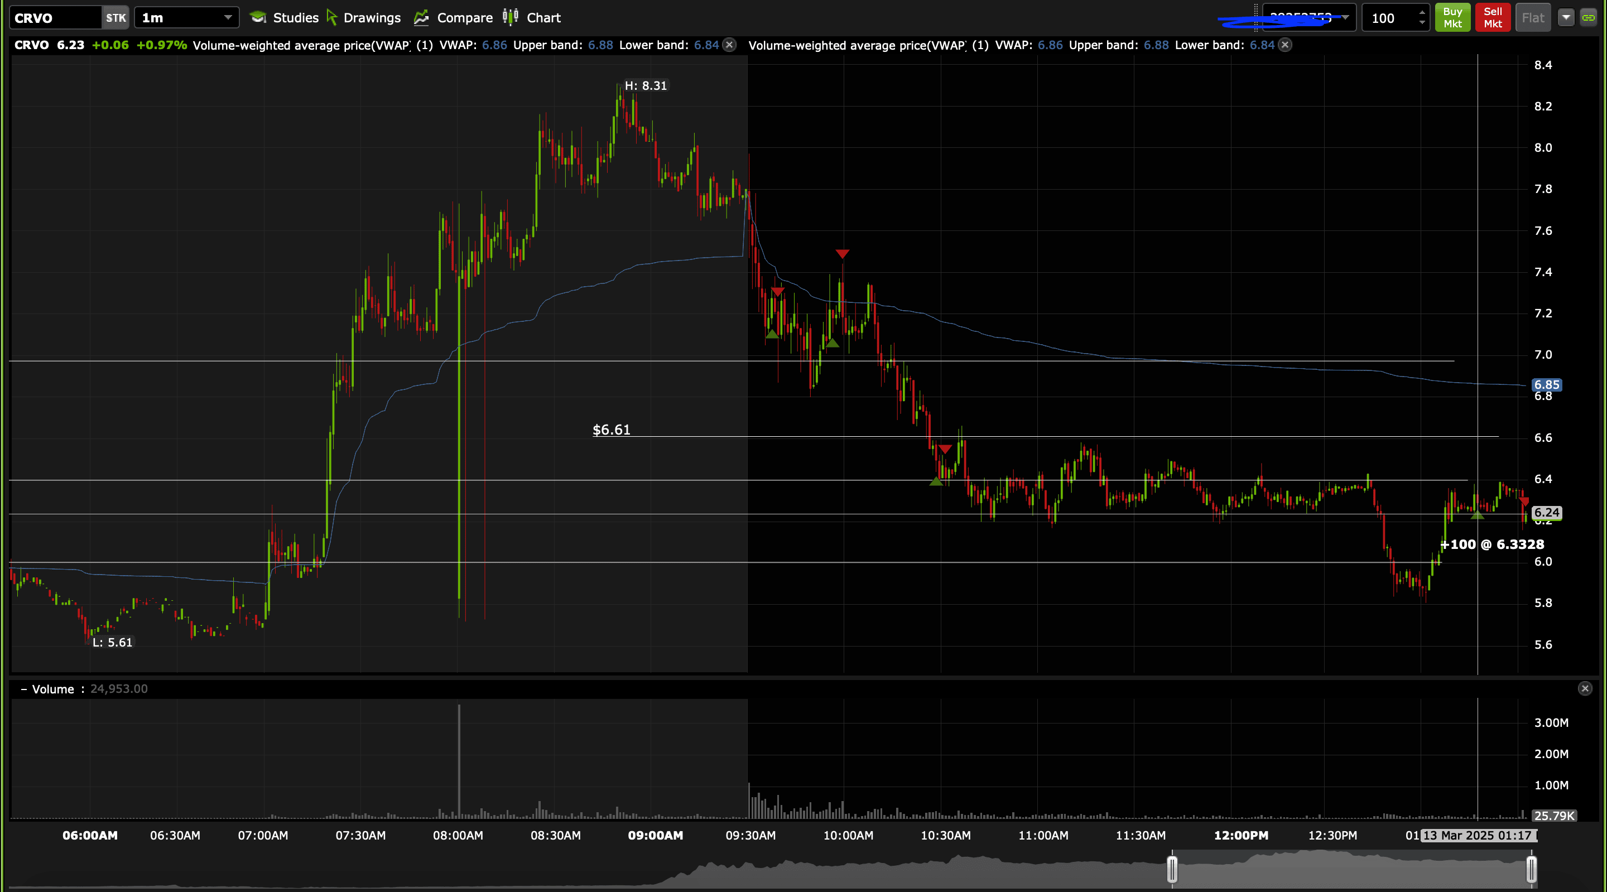
Task: Click the CRVO symbol input field
Action: tap(55, 17)
